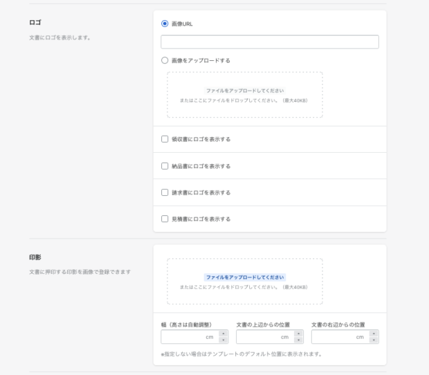
Task: Toggle 請求書にロゴを表示する checkbox
Action: click(165, 192)
